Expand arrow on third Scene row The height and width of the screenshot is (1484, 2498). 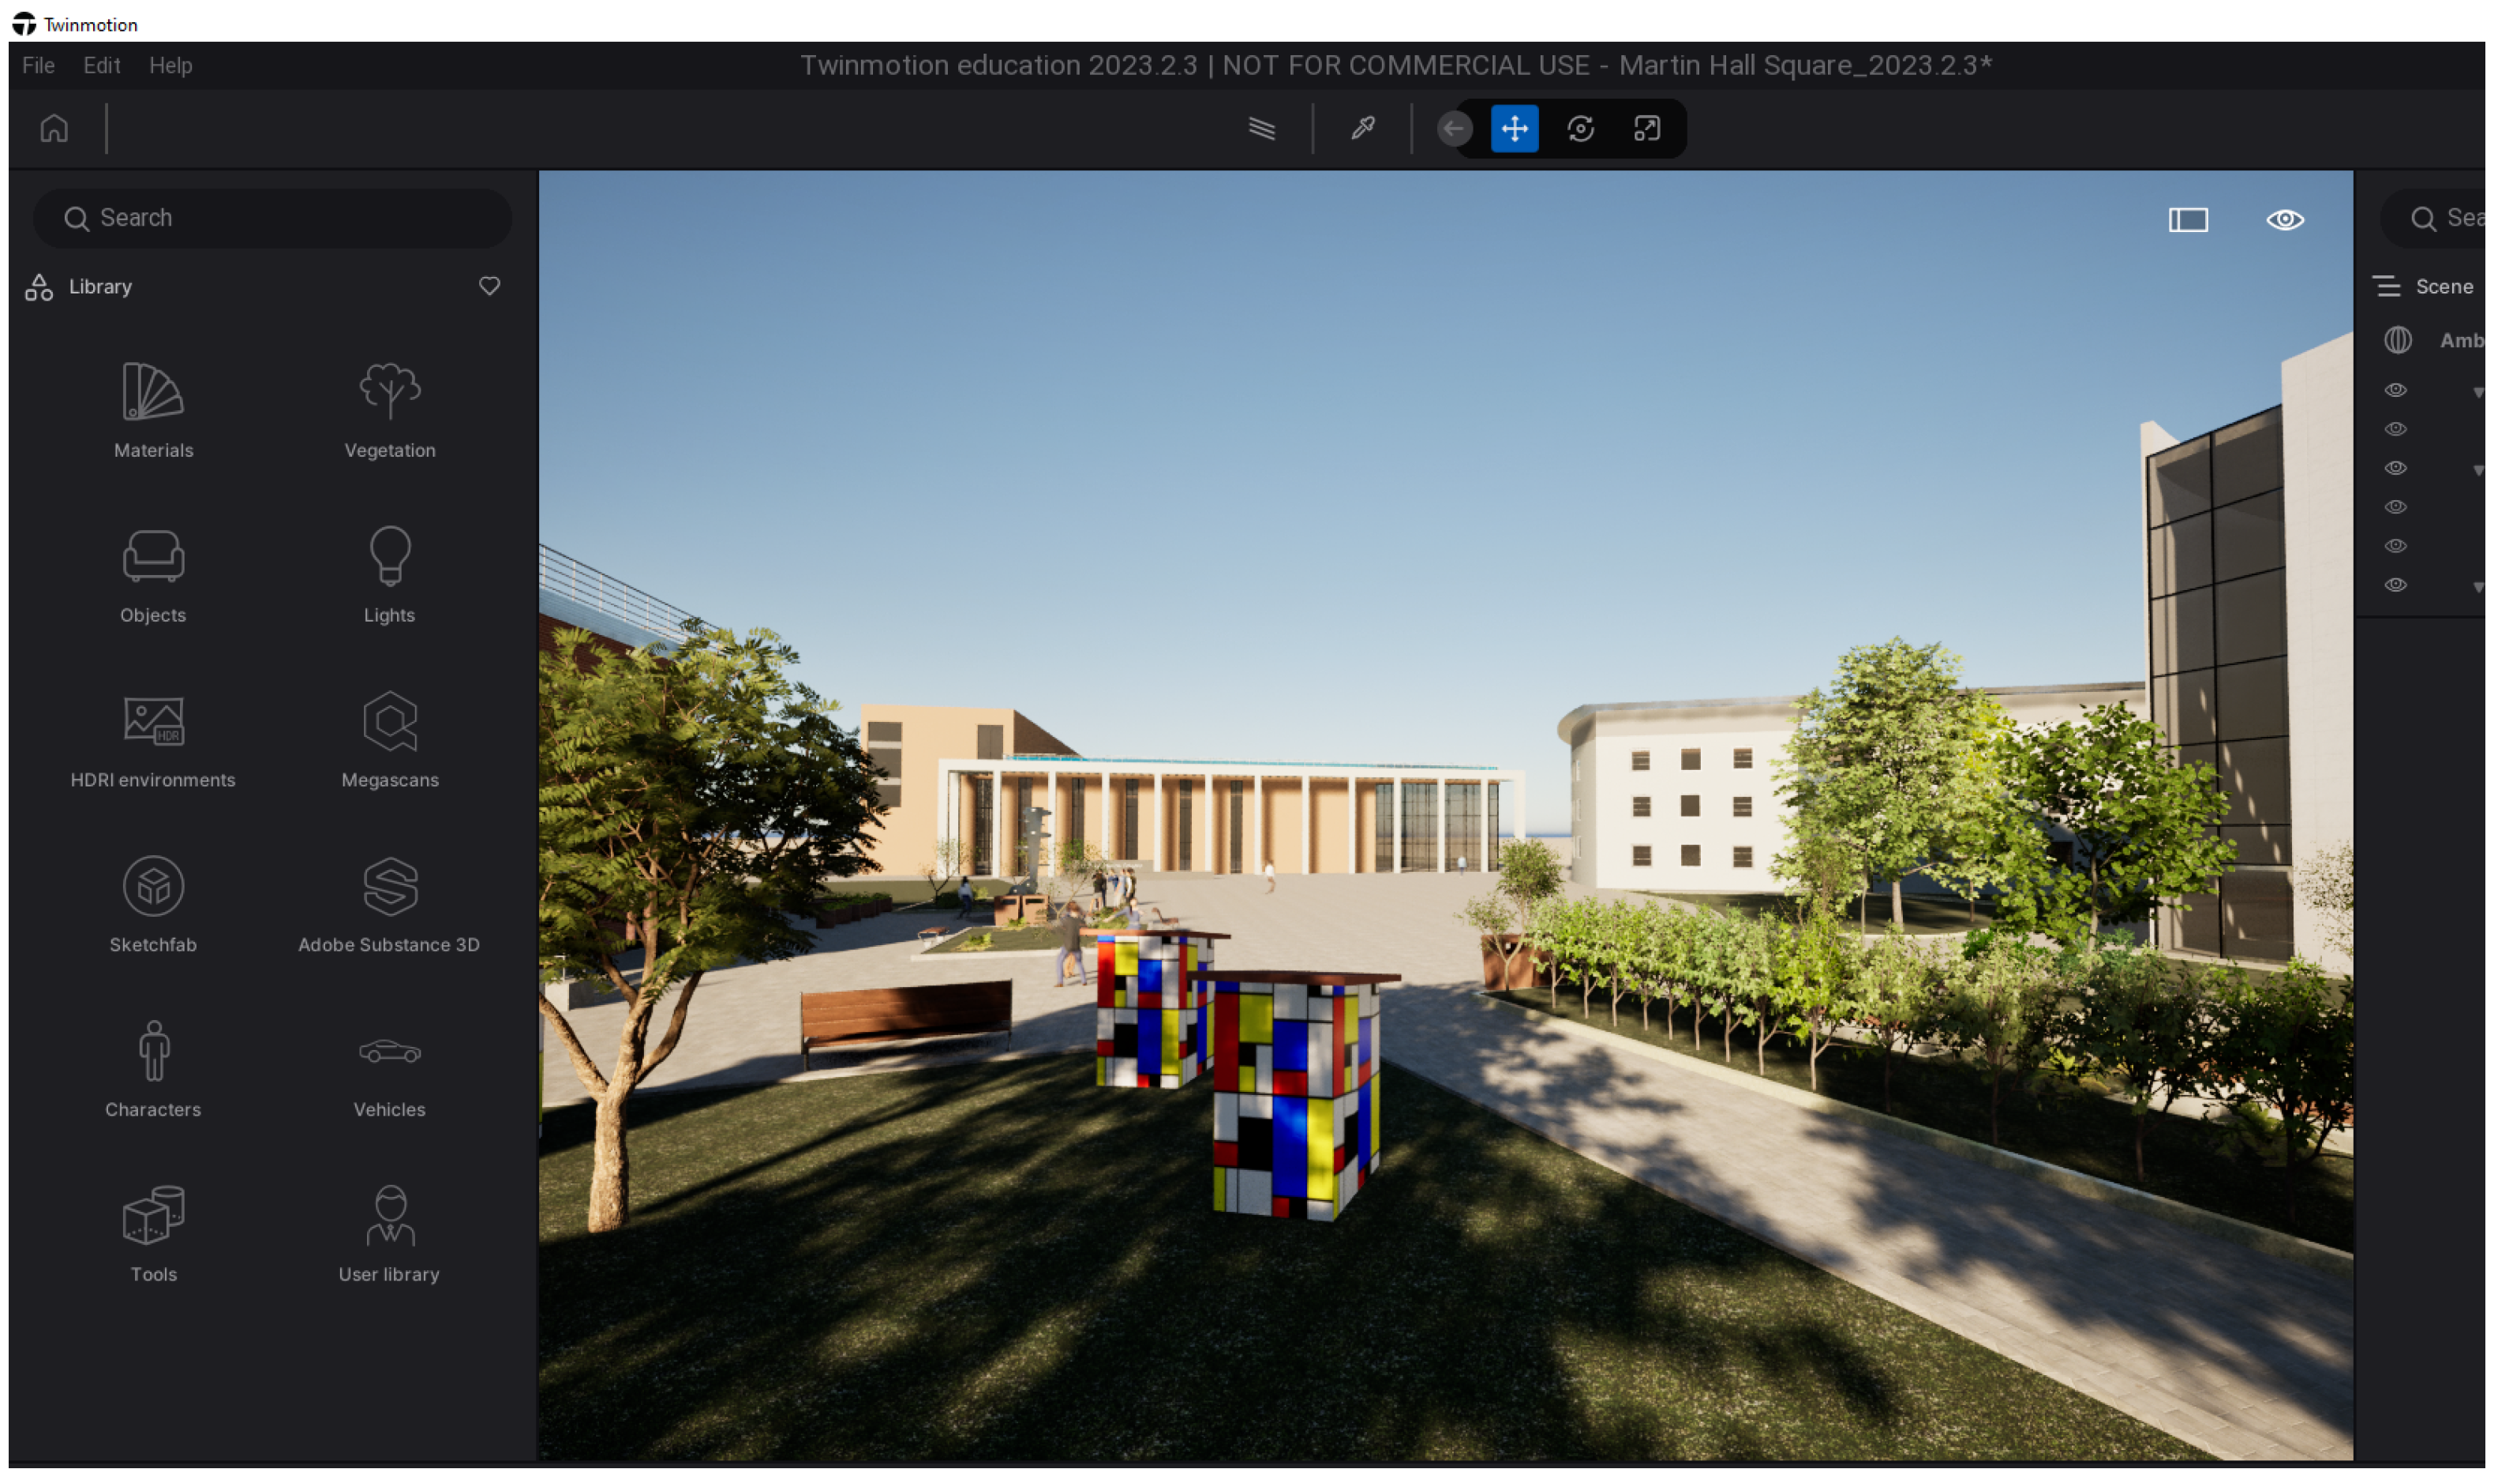pos(2479,471)
